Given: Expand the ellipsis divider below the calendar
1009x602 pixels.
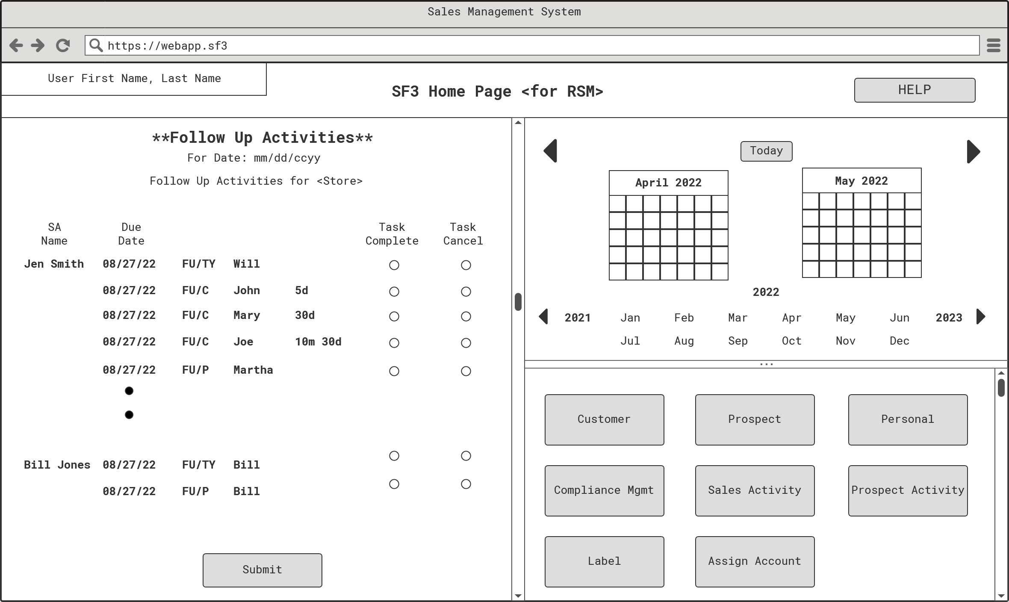Looking at the screenshot, I should (766, 363).
